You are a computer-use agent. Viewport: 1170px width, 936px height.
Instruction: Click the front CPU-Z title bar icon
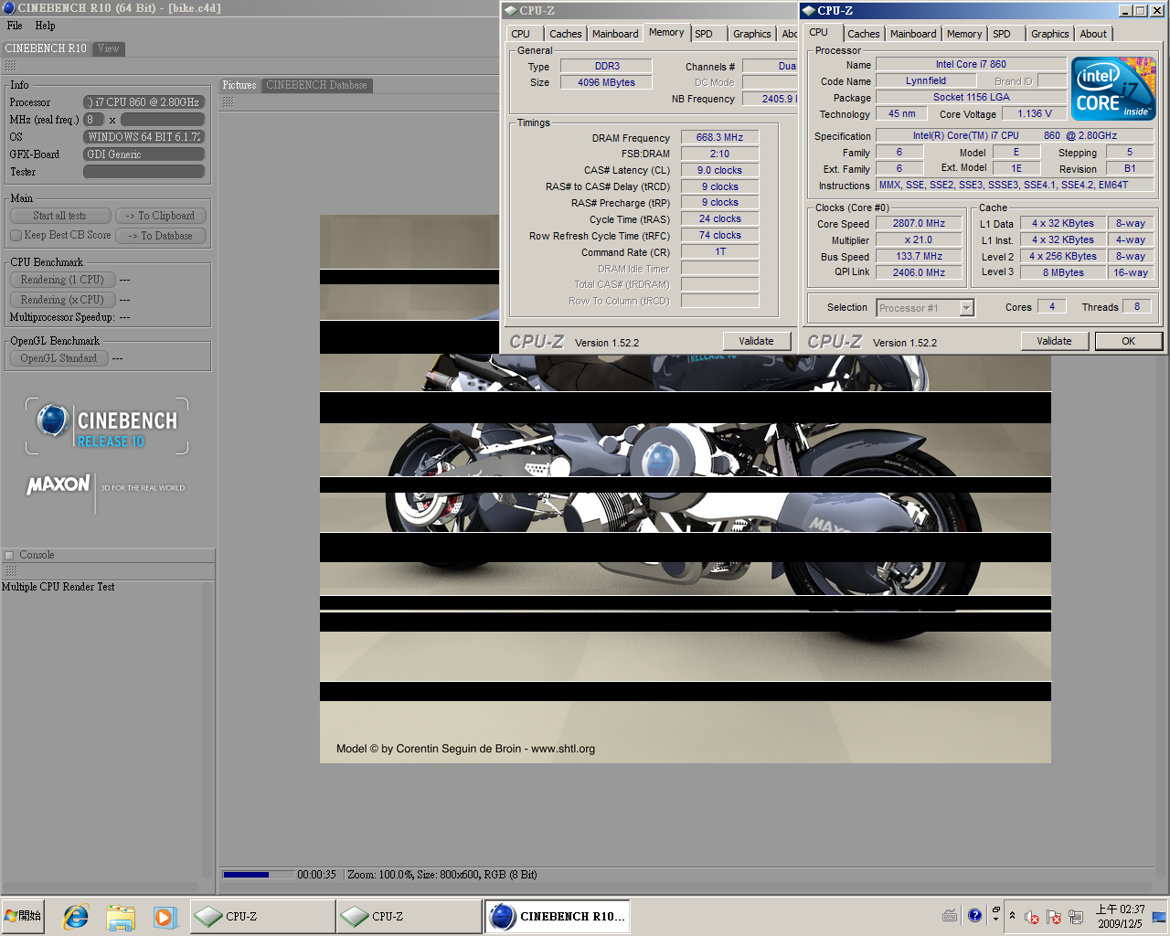click(x=809, y=11)
